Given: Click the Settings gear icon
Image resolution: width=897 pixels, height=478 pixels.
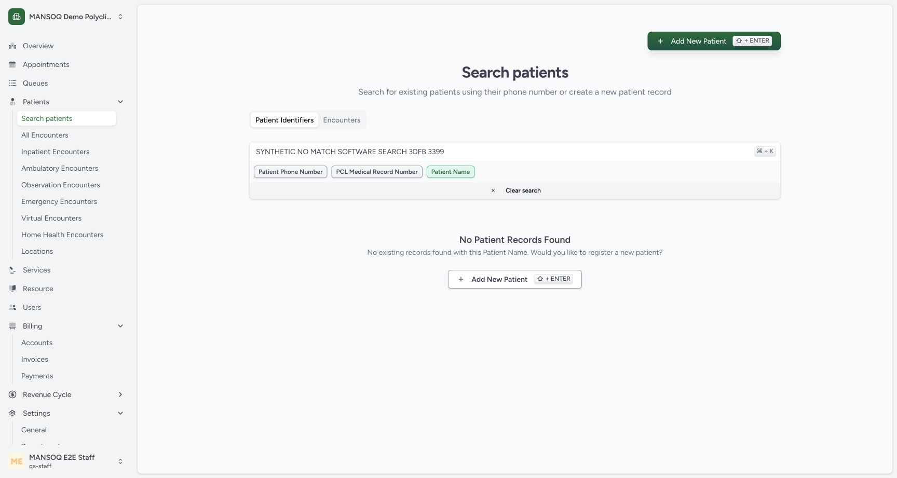Looking at the screenshot, I should click(x=12, y=413).
